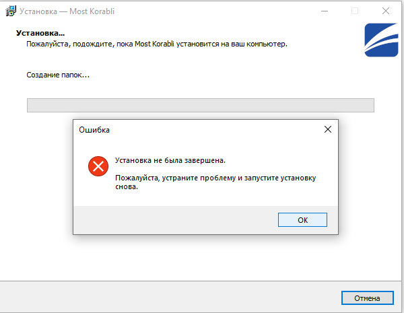This screenshot has width=404, height=313.
Task: Click the 'Создание папок...' status label
Action: [x=58, y=75]
